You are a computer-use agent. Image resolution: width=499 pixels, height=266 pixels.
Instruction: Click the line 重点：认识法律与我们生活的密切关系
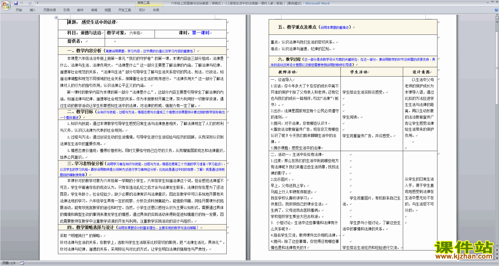tap(303, 42)
